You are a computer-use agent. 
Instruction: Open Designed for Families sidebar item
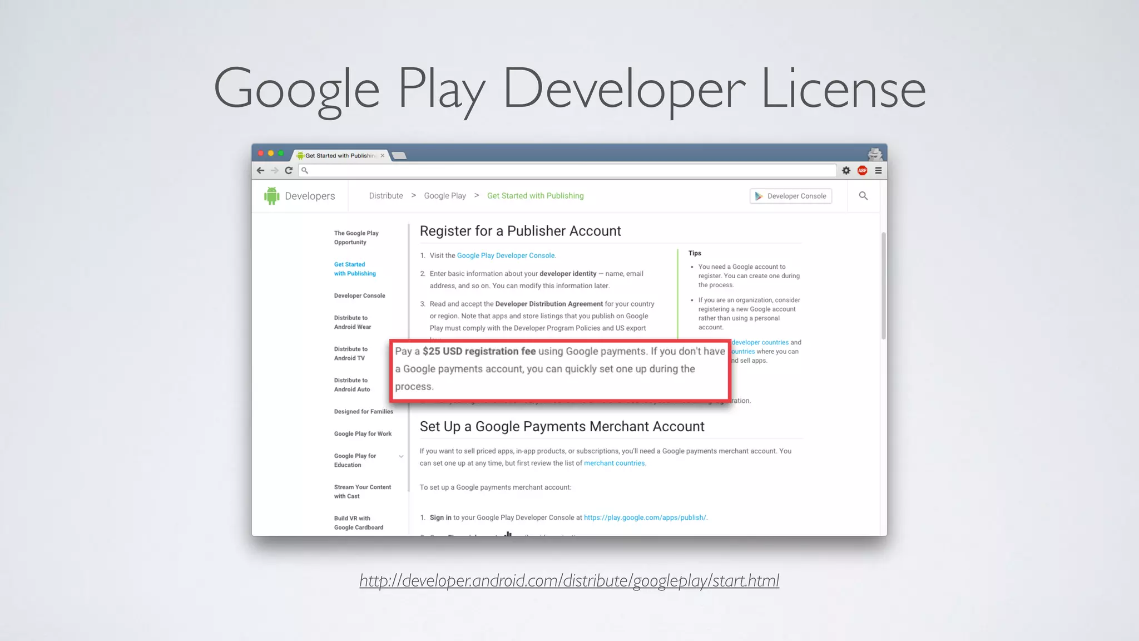click(364, 411)
